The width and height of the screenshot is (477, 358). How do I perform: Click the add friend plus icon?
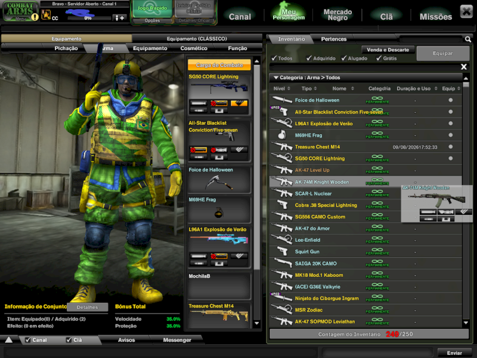tap(120, 18)
